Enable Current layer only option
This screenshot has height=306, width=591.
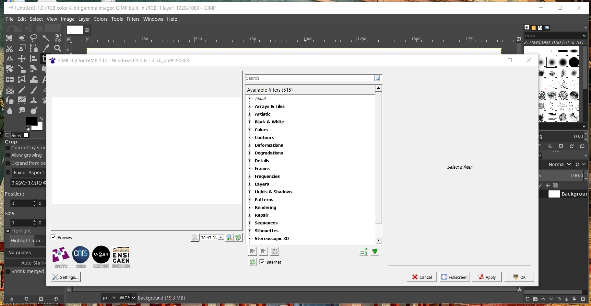coord(8,148)
